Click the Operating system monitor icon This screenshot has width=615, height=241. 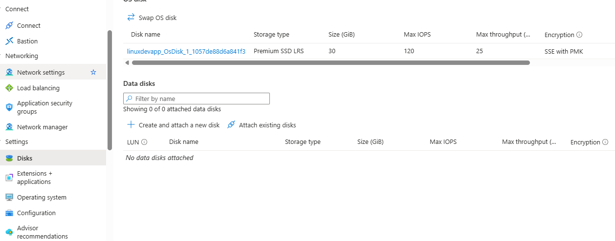(9, 197)
